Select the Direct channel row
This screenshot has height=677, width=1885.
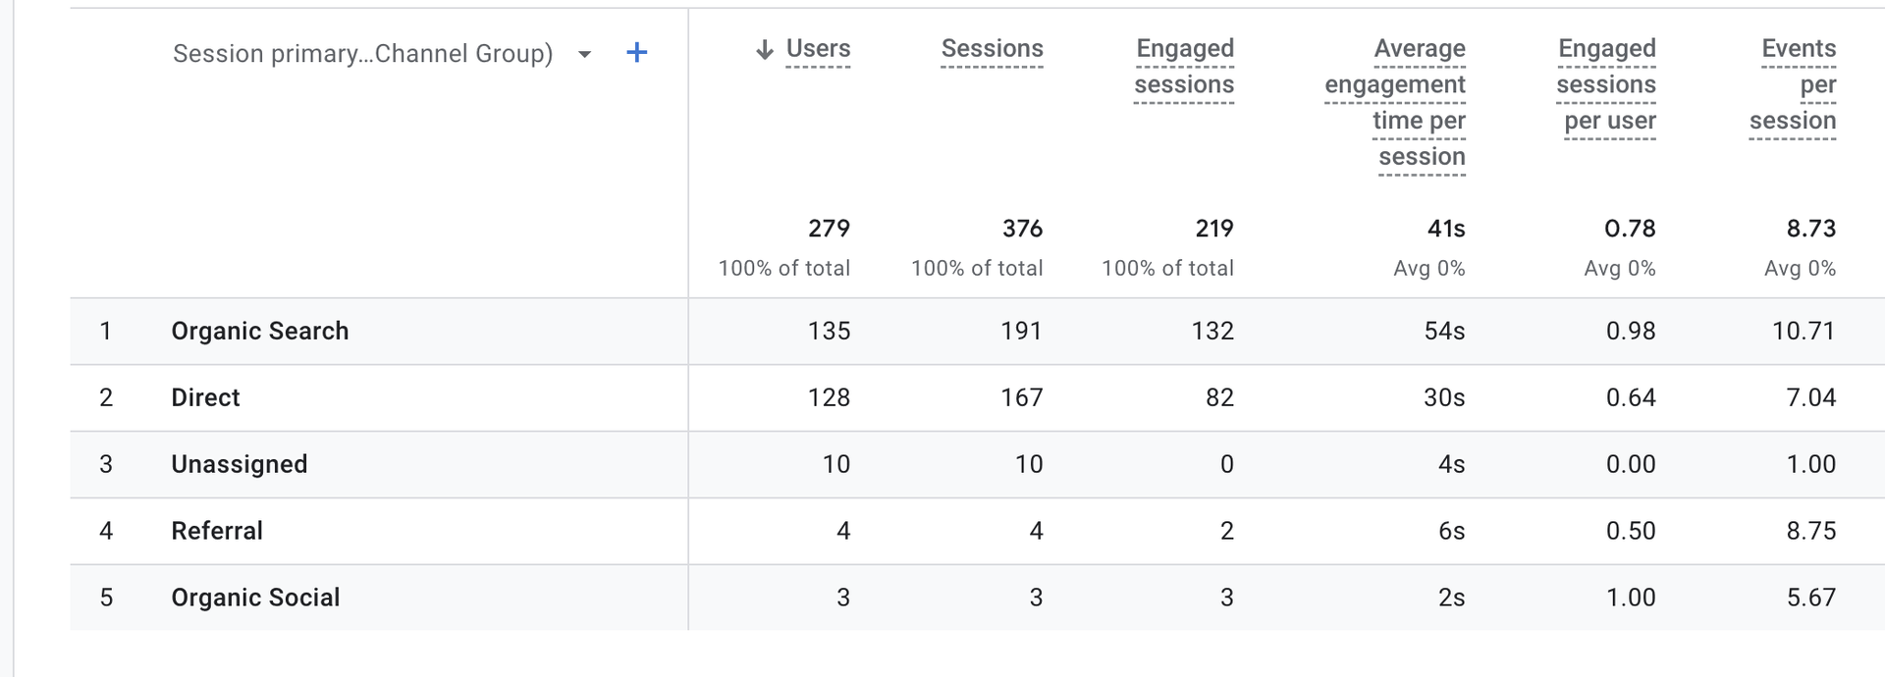[x=206, y=398]
